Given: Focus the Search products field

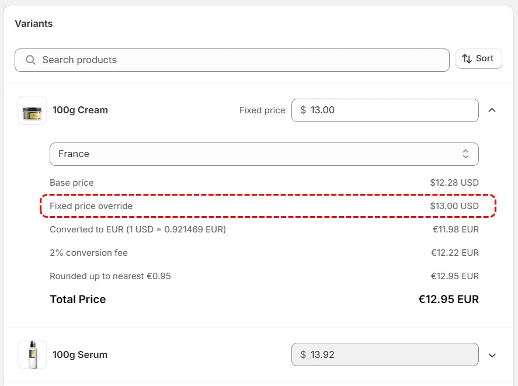Looking at the screenshot, I should coord(232,60).
